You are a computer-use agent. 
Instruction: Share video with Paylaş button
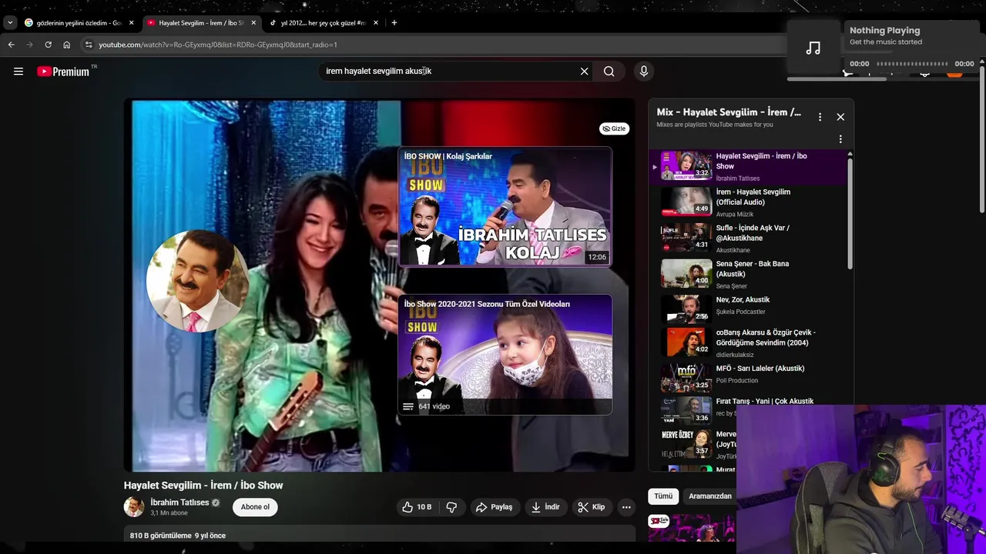point(494,507)
